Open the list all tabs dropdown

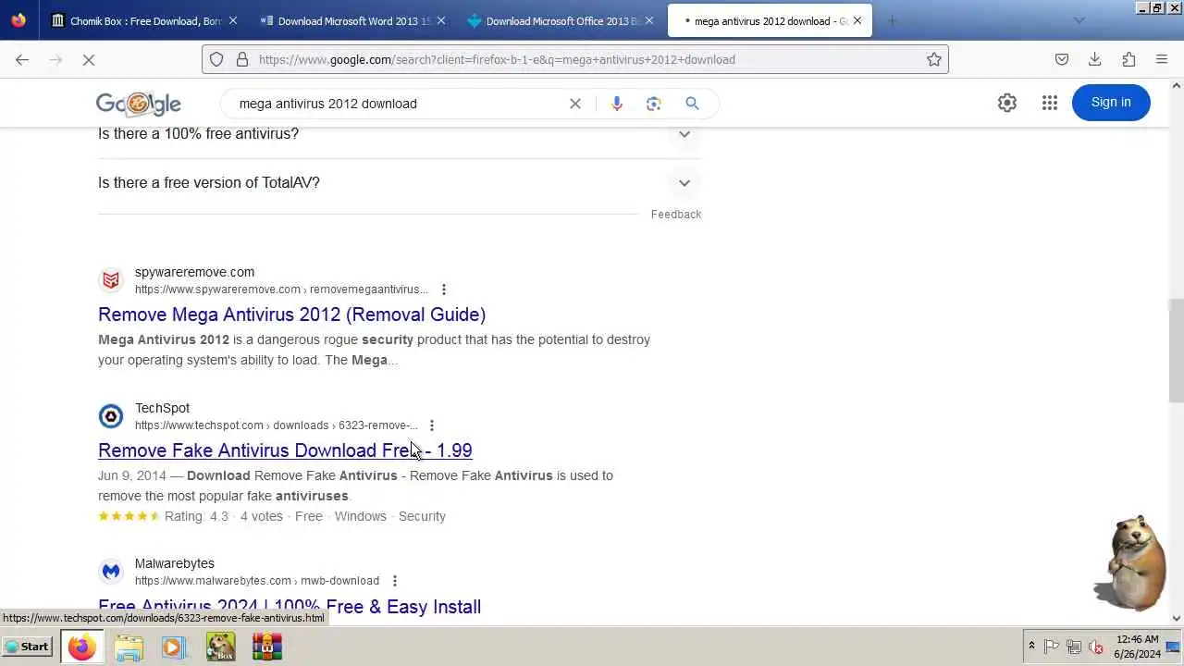coord(1079,20)
